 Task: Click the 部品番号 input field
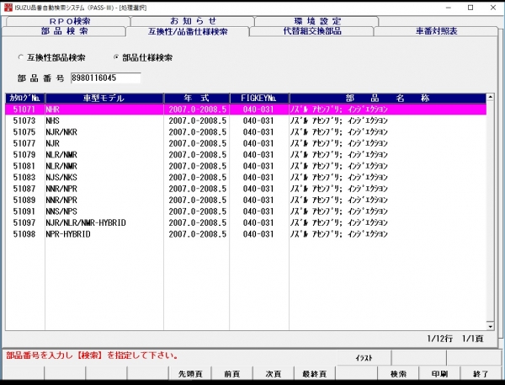point(106,78)
